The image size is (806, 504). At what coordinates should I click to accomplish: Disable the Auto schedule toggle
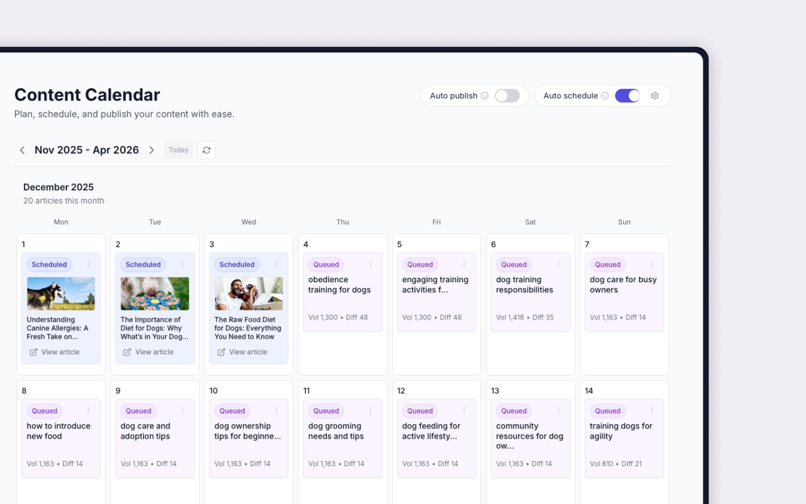[627, 96]
